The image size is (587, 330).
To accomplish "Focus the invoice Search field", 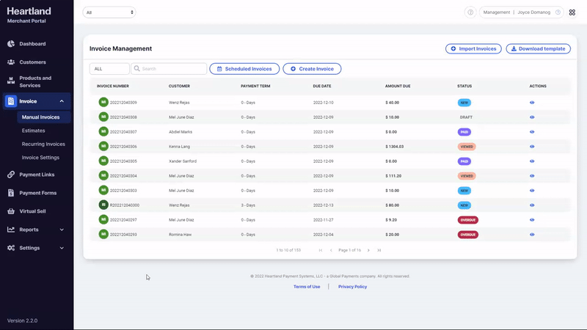I will coord(169,69).
